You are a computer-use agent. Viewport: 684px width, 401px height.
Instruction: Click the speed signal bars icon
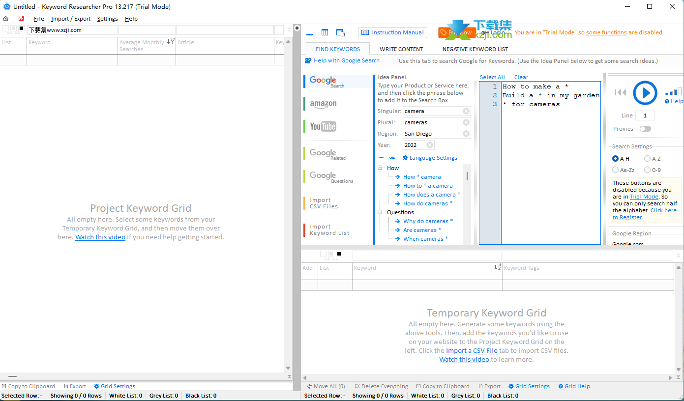(x=673, y=91)
